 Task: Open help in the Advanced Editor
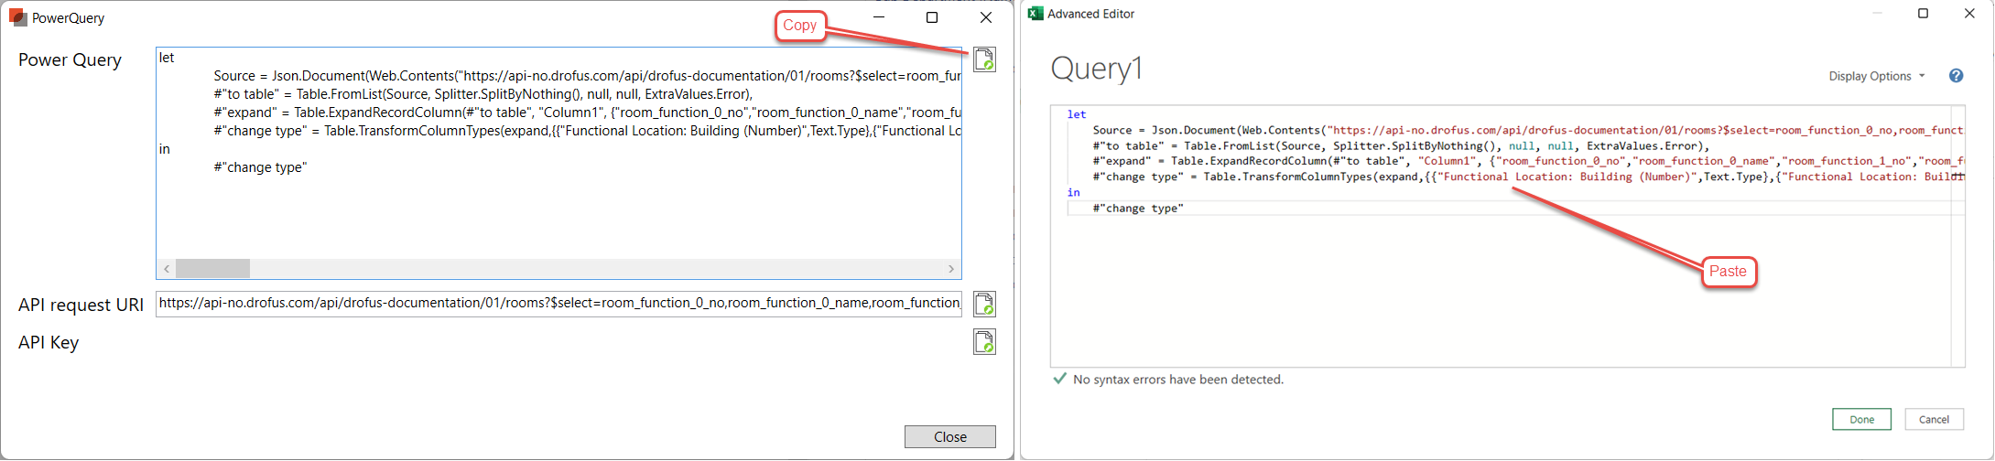(x=1956, y=76)
